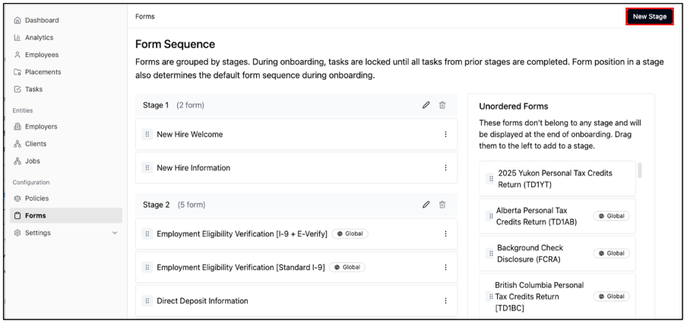
Task: Open Settings in the sidebar
Action: point(38,233)
